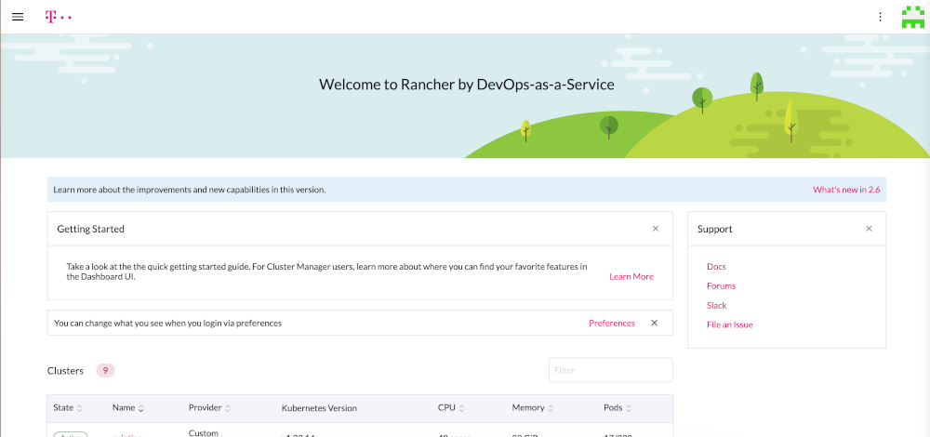Screen dimensions: 930x437
Task: Click the clusters count badge 9
Action: click(x=105, y=371)
